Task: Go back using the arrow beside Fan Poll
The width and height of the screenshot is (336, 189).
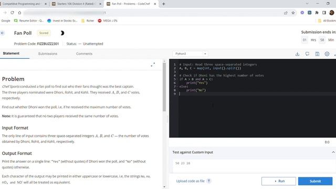Action: click(x=2, y=33)
